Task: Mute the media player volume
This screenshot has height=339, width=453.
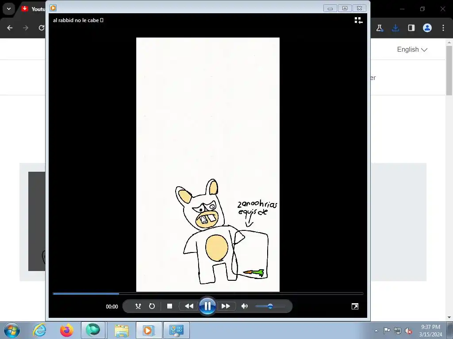Action: (x=244, y=306)
